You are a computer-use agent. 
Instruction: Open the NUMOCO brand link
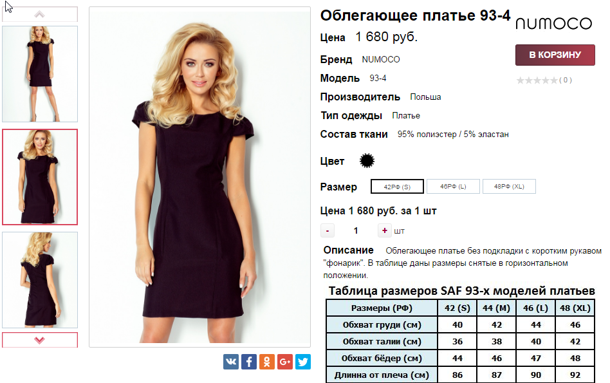coord(381,60)
